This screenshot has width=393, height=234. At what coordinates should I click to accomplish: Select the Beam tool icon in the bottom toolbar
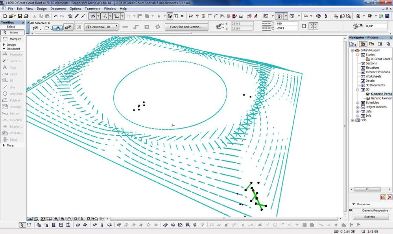[95, 225]
